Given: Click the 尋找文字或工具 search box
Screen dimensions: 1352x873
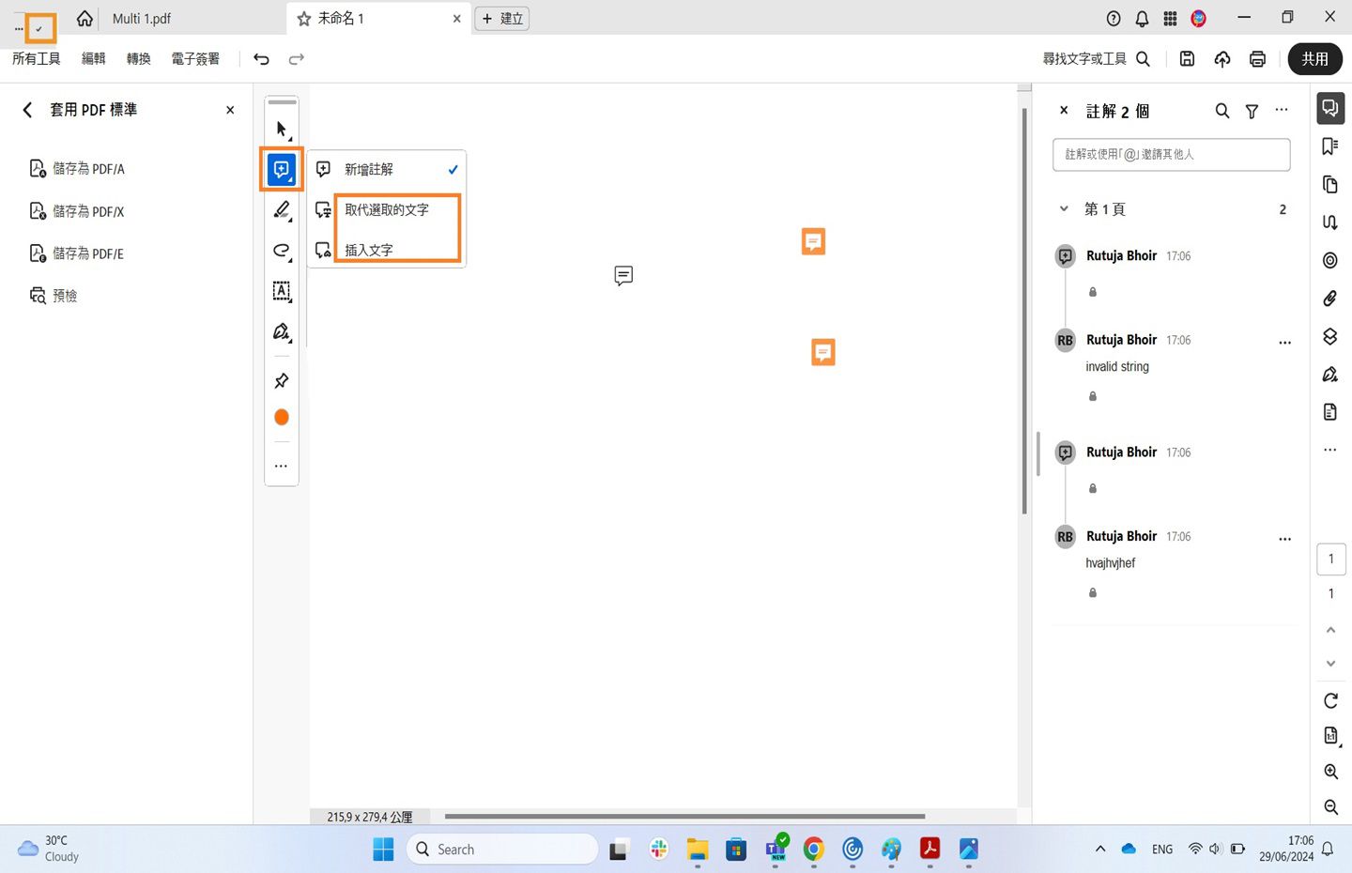Looking at the screenshot, I should (1097, 59).
